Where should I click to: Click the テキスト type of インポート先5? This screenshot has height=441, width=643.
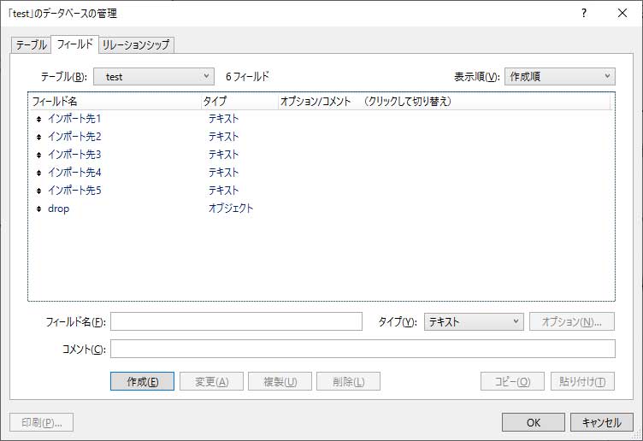pyautogui.click(x=223, y=191)
